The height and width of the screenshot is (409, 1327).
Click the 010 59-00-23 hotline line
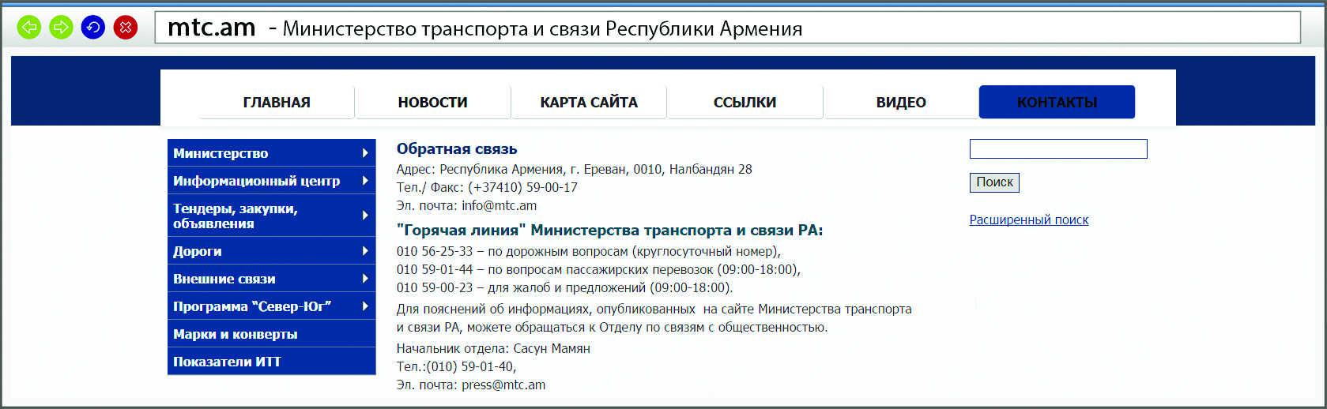pos(565,287)
